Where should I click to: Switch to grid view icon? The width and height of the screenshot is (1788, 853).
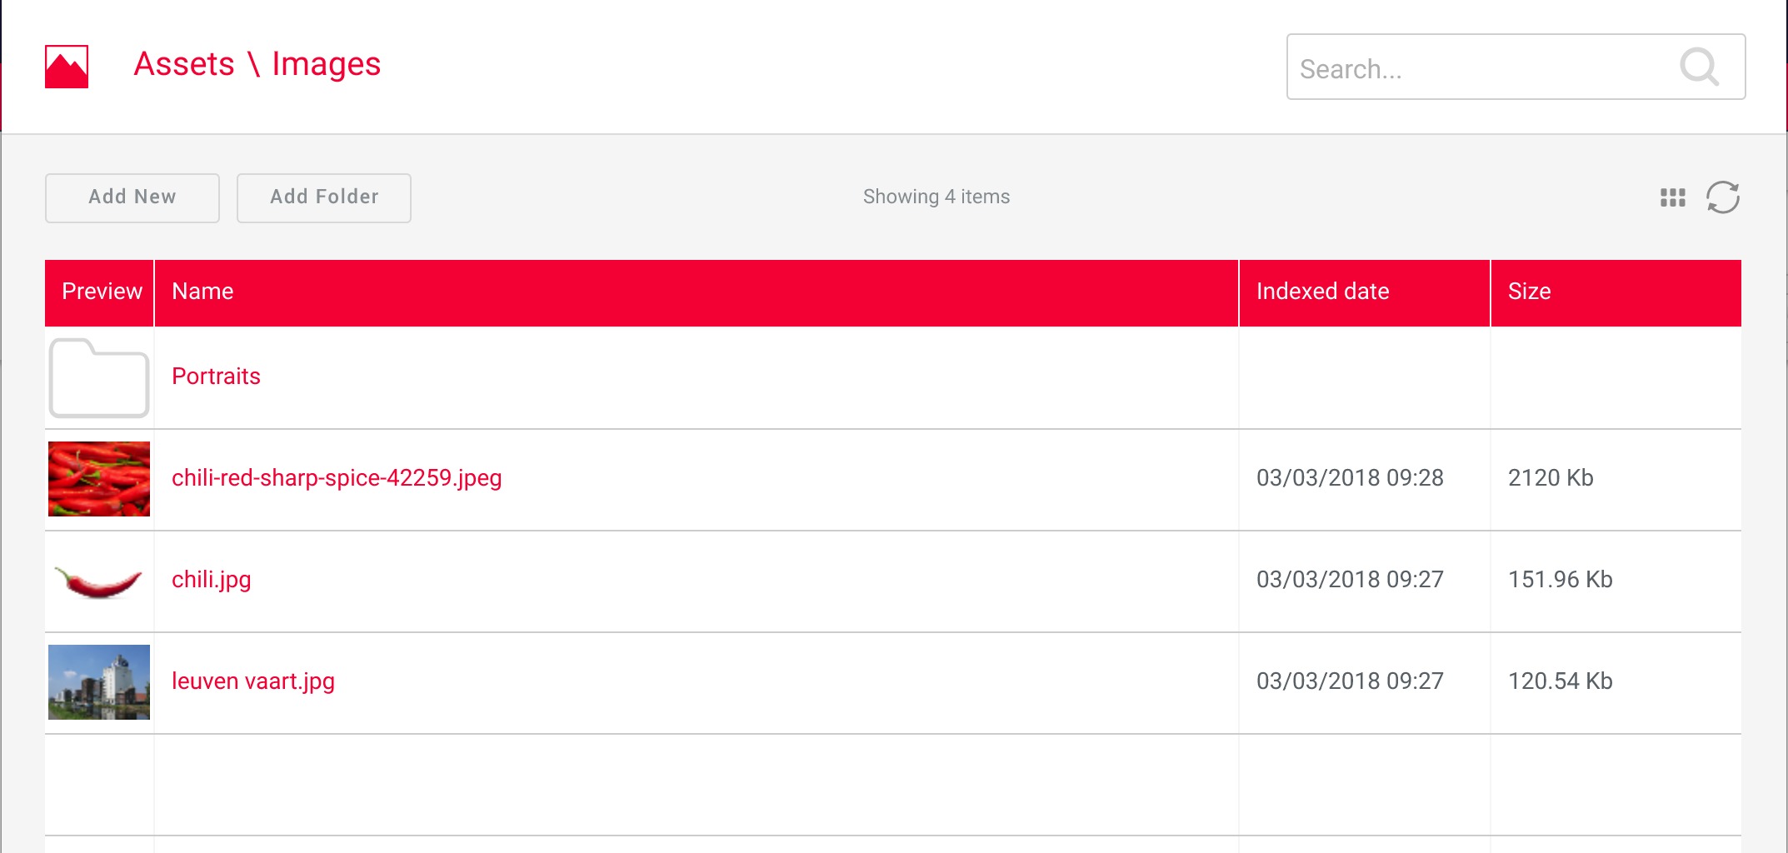pos(1672,197)
